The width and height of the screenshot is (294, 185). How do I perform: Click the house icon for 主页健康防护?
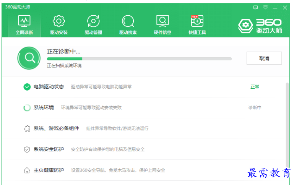[x=27, y=170]
